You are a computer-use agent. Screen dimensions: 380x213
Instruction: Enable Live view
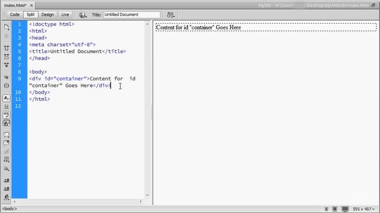coord(65,14)
